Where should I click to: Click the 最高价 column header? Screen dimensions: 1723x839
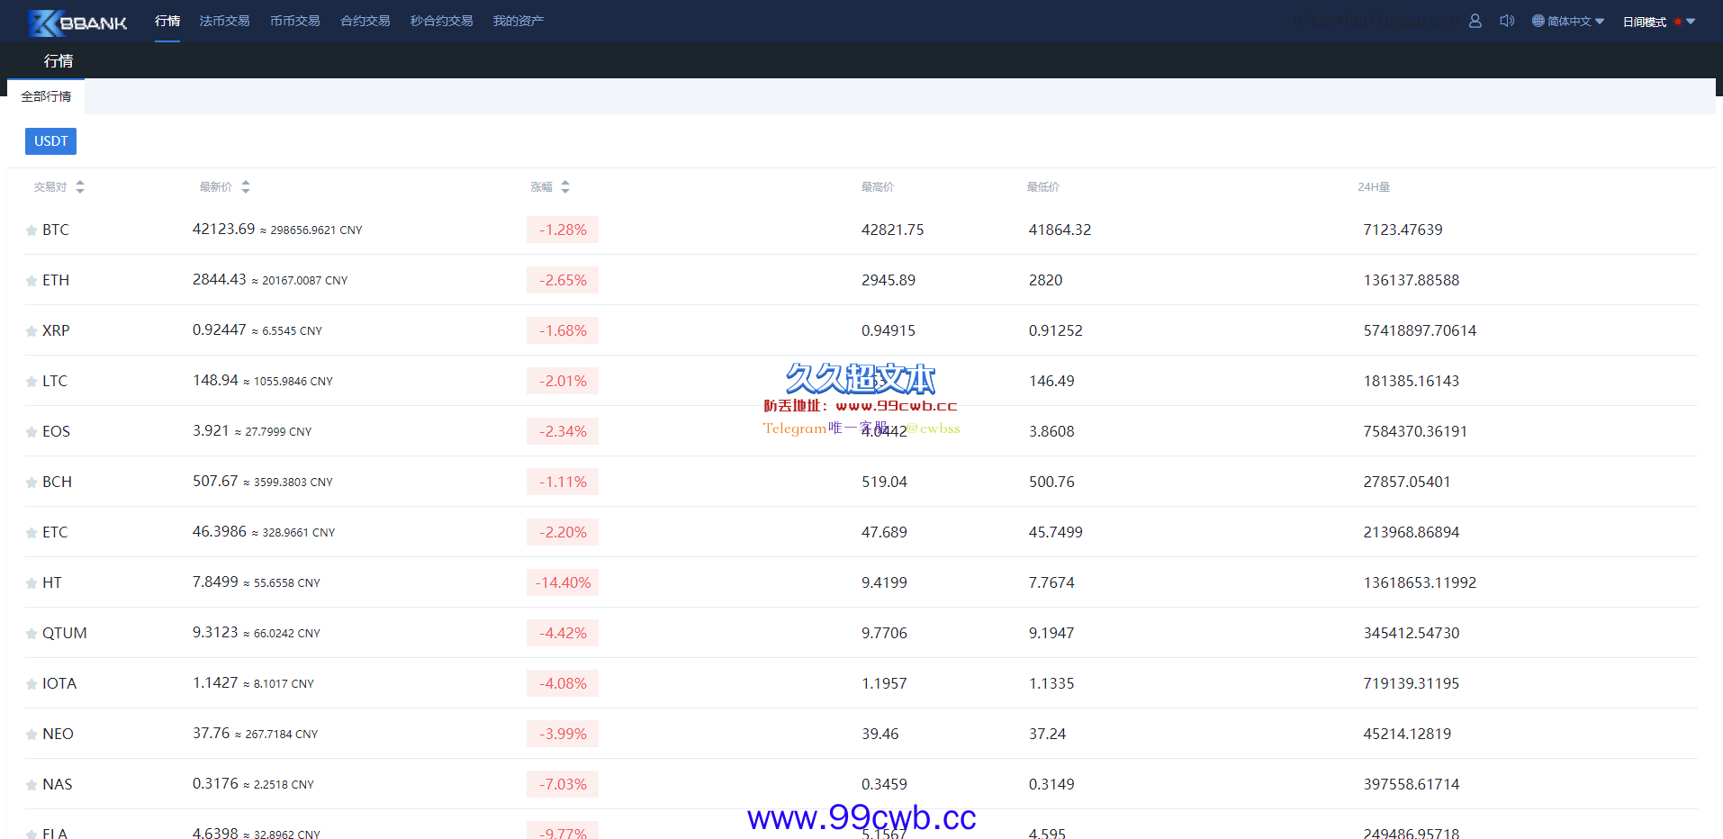click(x=877, y=186)
